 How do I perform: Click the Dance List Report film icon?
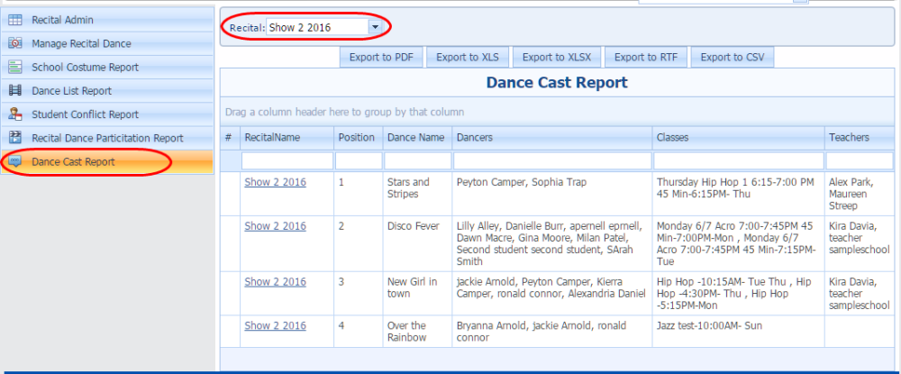click(15, 91)
